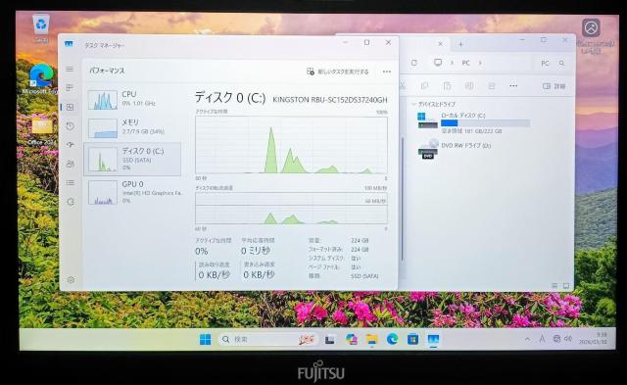The width and height of the screenshot is (627, 385).
Task: Switch Explorer to details list view icon
Action: coord(555,285)
